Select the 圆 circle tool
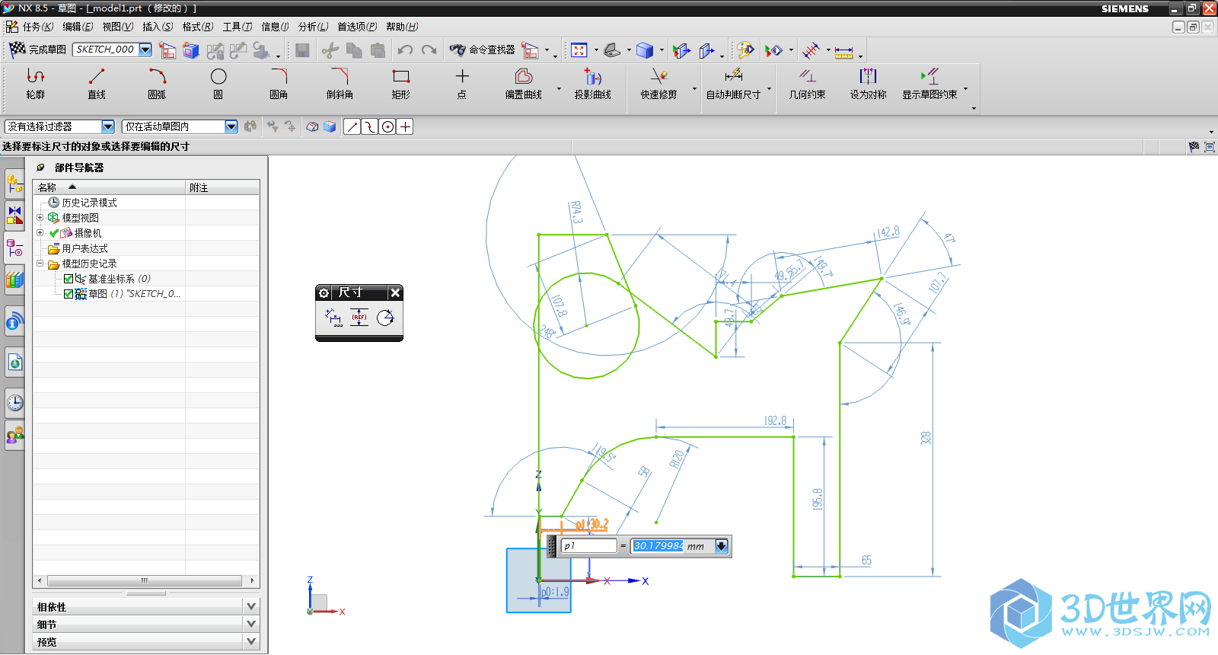Viewport: 1218px width, 655px height. (x=218, y=84)
